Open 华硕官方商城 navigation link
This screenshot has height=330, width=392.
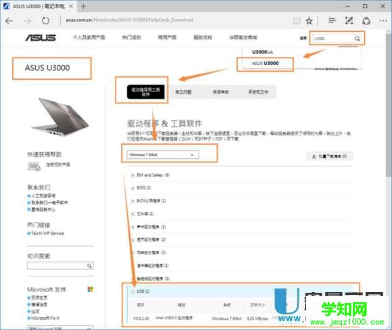pos(243,37)
